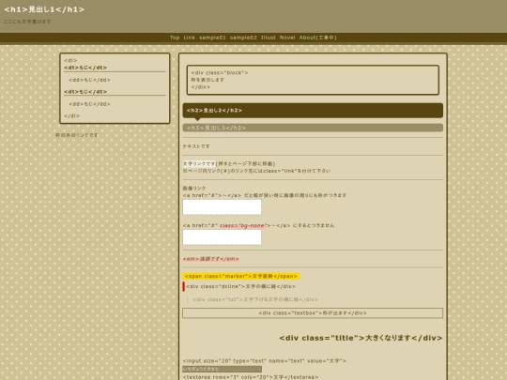This screenshot has height=380, width=507.
Task: Click the second image link with bg-none class
Action: point(222,237)
